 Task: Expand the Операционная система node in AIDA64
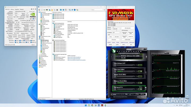click(38, 36)
